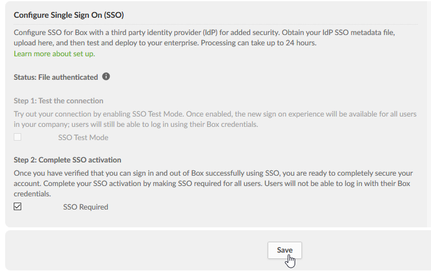Click the paragraph about making SSO required

click(213, 183)
